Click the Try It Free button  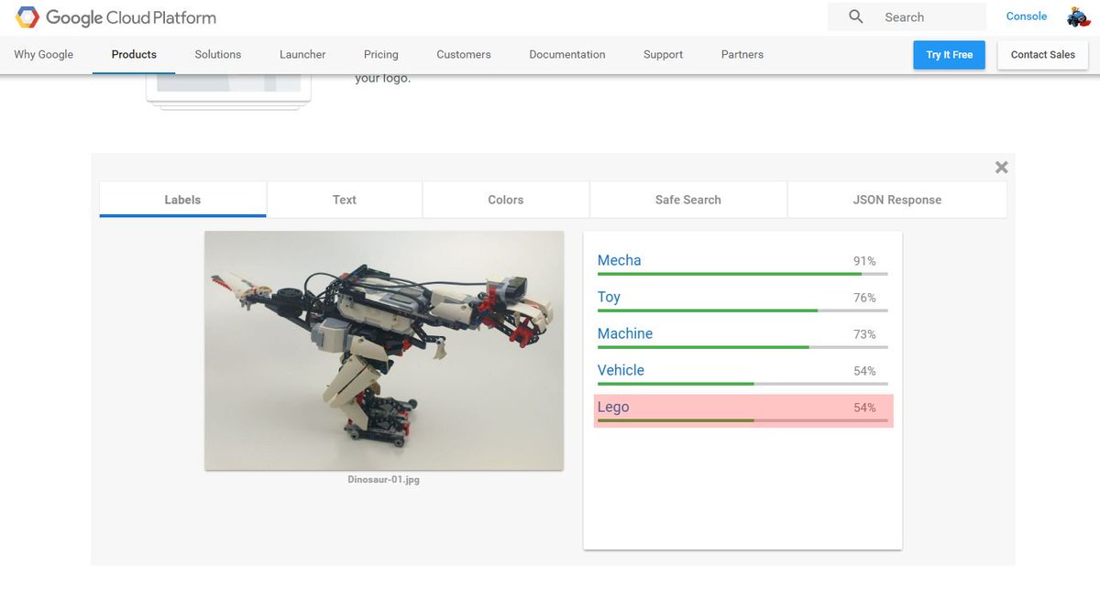(x=949, y=54)
